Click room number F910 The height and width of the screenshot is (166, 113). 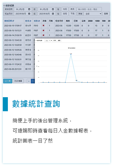pyautogui.click(x=36, y=26)
